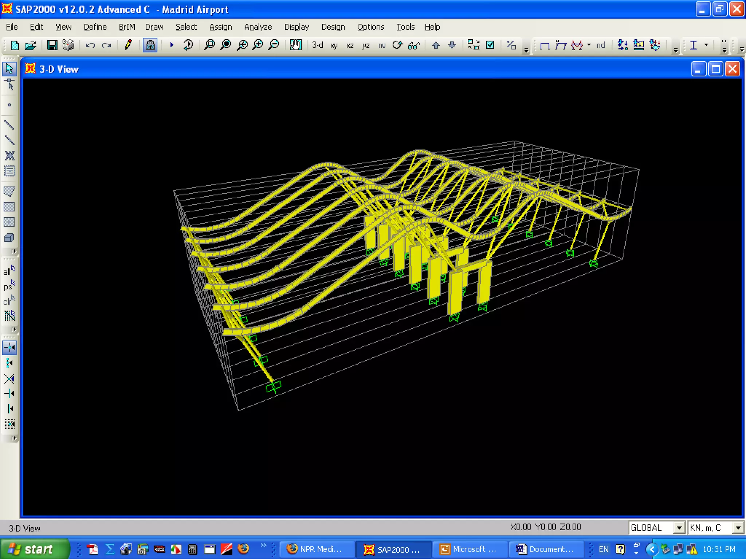Click the Rubber Band Zoom icon
Viewport: 746px width, 559px height.
point(209,45)
